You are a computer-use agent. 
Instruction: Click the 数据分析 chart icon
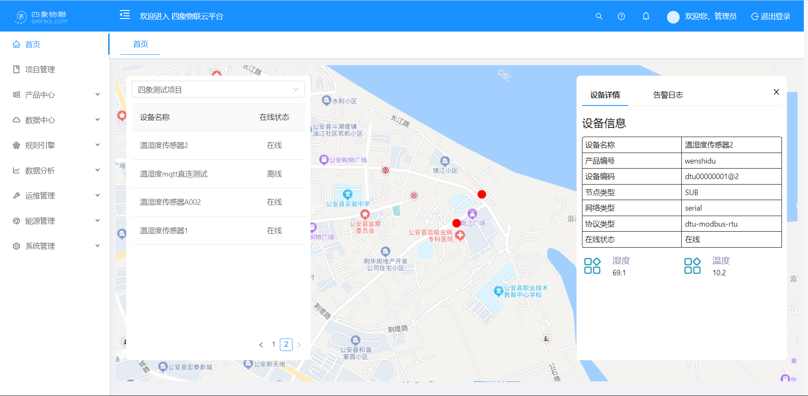click(16, 170)
